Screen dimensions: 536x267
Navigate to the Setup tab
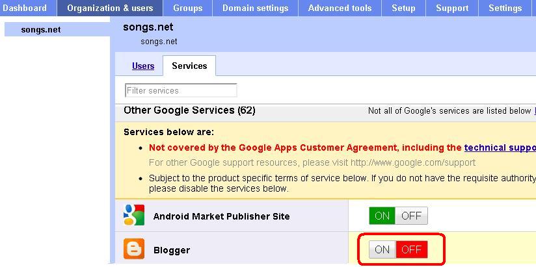(x=404, y=8)
